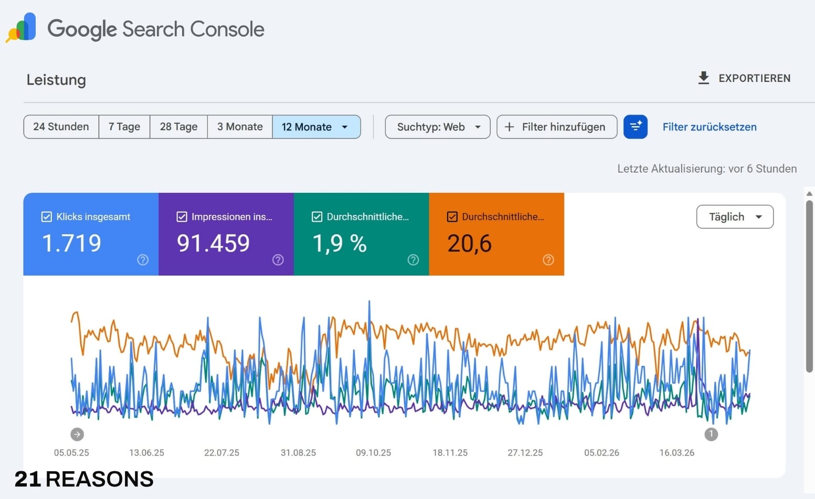Click the 91.459 impressions value
This screenshot has height=499, width=815.
(213, 243)
